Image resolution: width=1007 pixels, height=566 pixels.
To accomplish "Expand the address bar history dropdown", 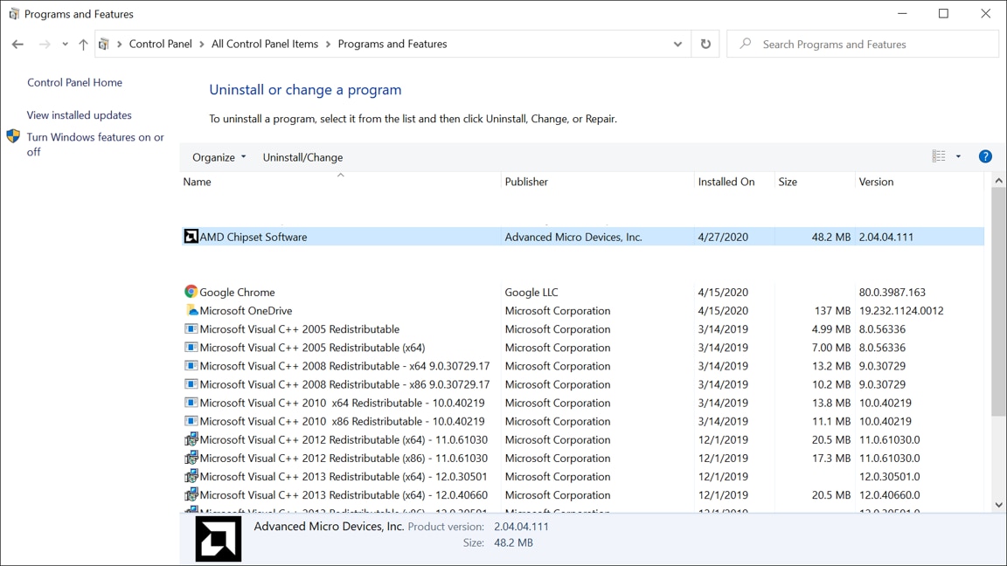I will pyautogui.click(x=677, y=45).
